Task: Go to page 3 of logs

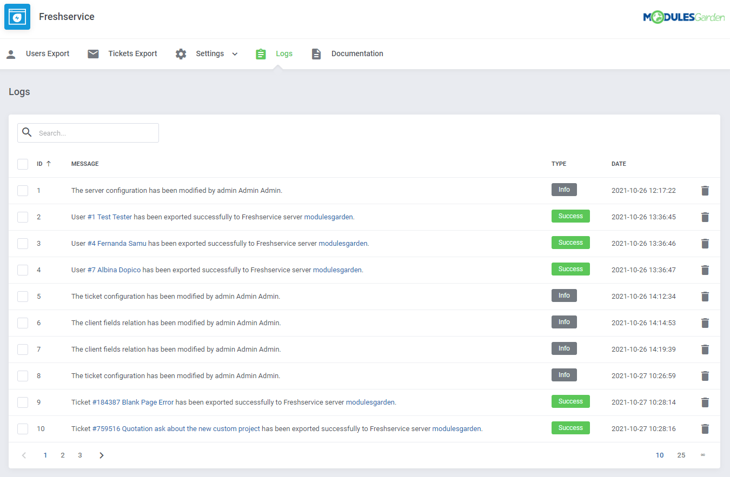Action: click(80, 455)
